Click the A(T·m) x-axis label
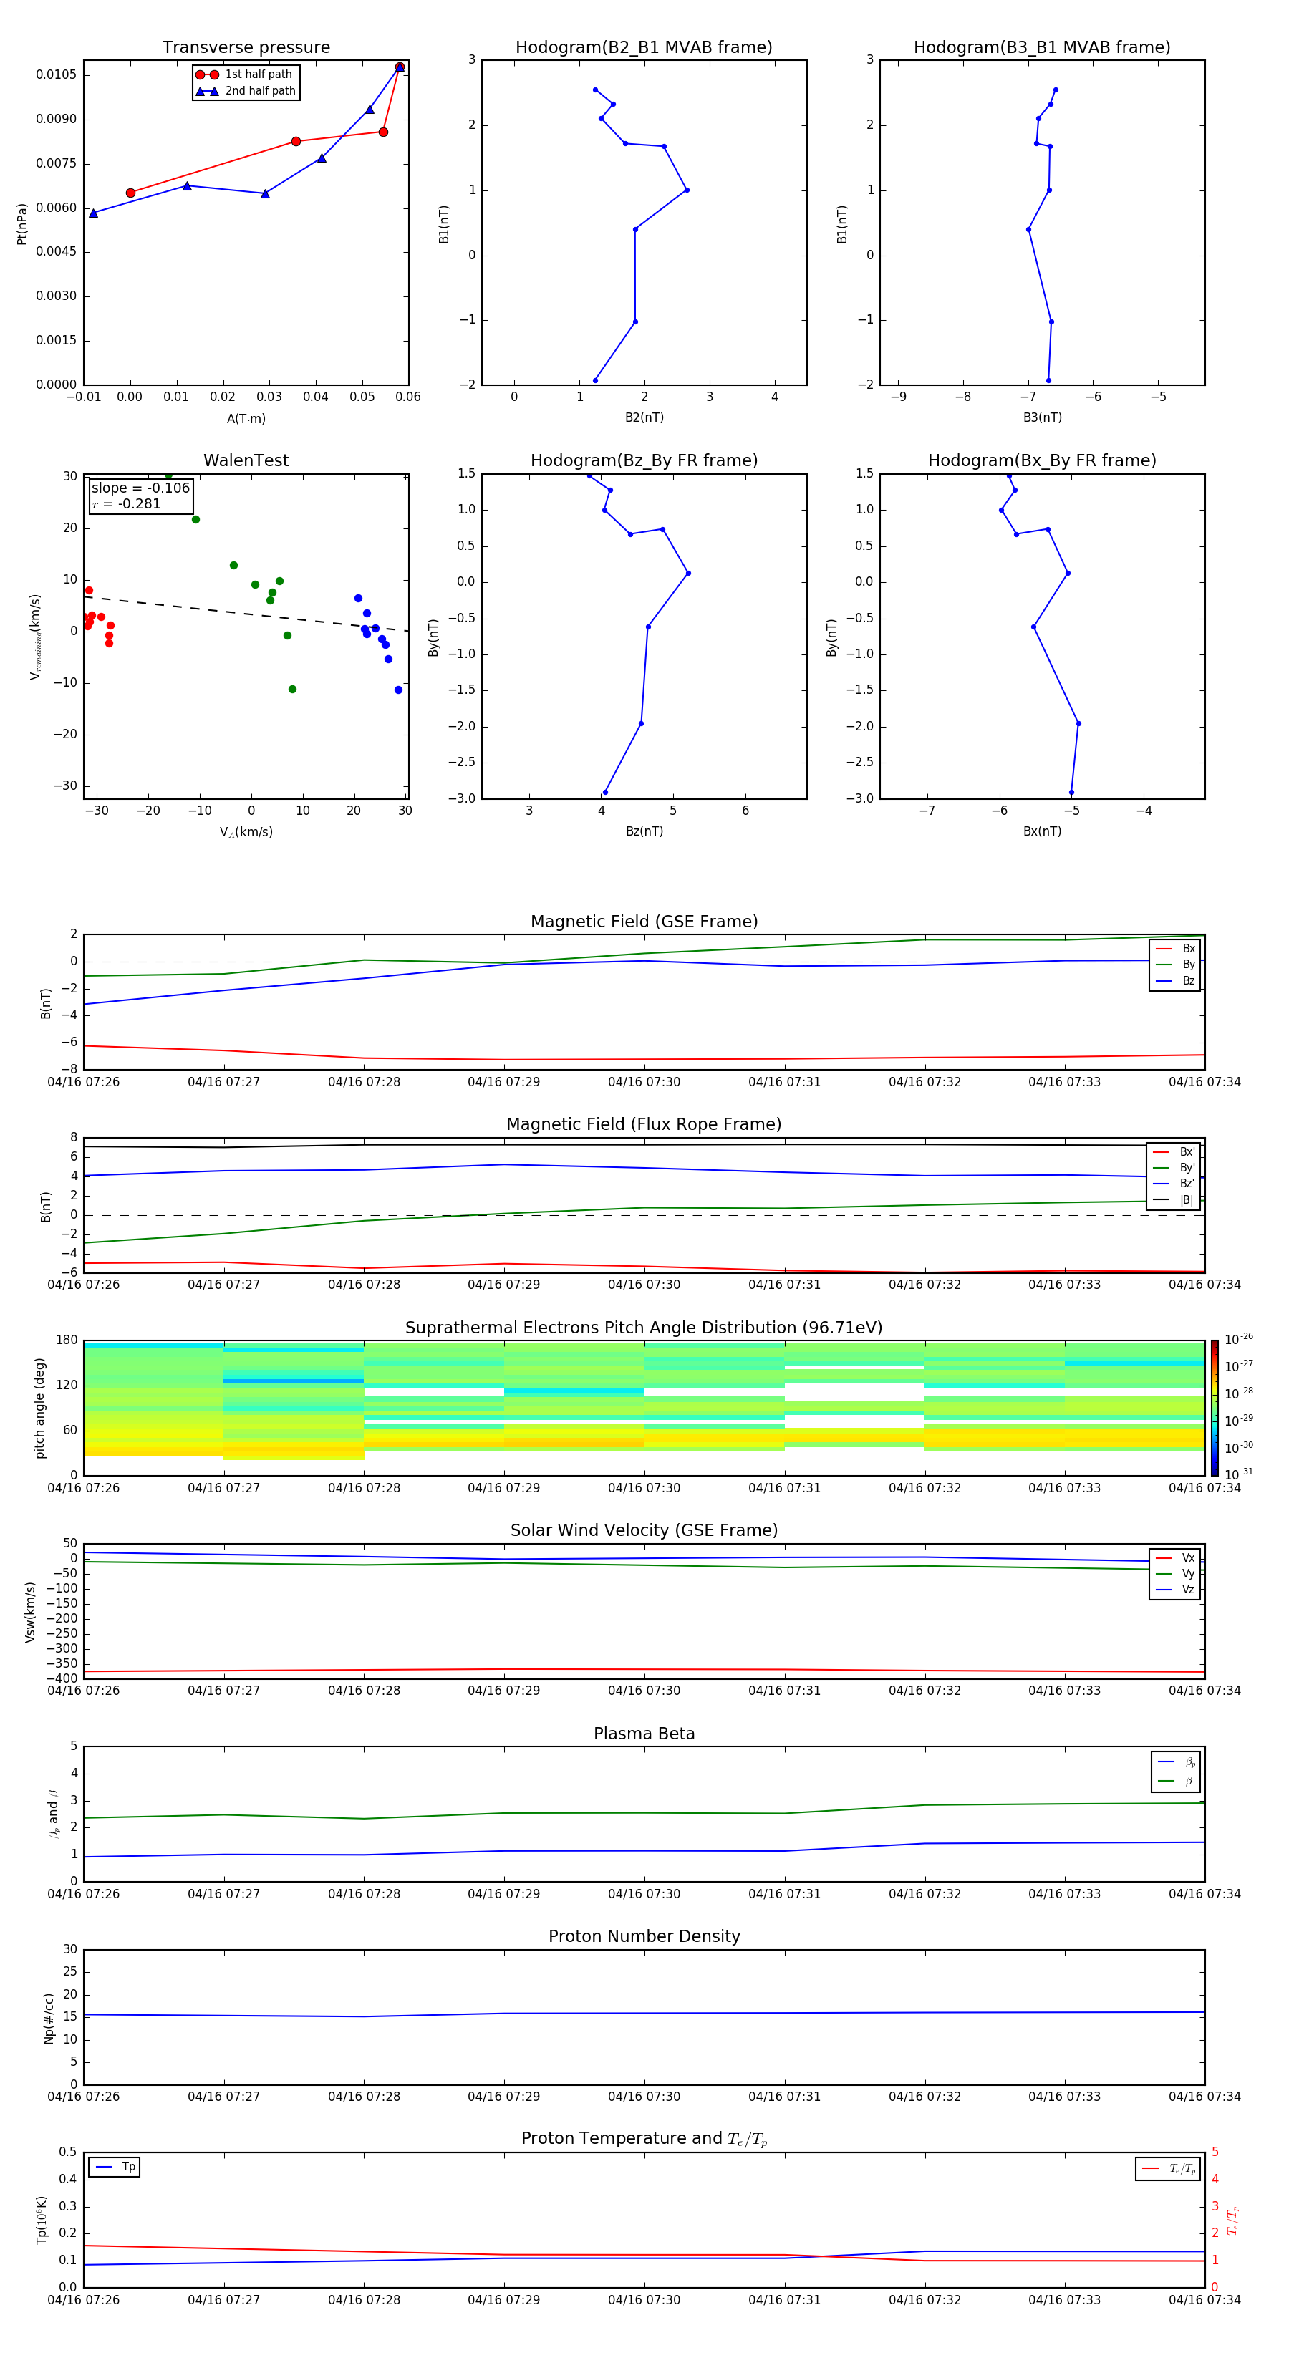Image resolution: width=1289 pixels, height=2363 pixels. coord(246,418)
